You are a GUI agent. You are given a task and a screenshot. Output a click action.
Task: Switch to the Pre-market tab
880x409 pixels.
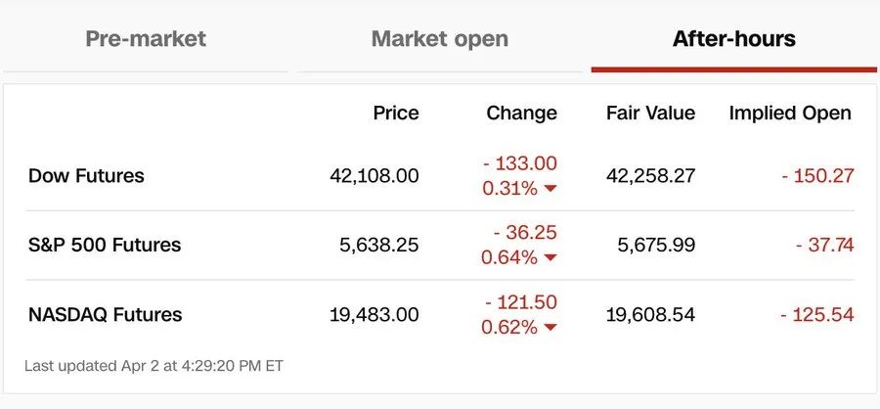click(146, 39)
